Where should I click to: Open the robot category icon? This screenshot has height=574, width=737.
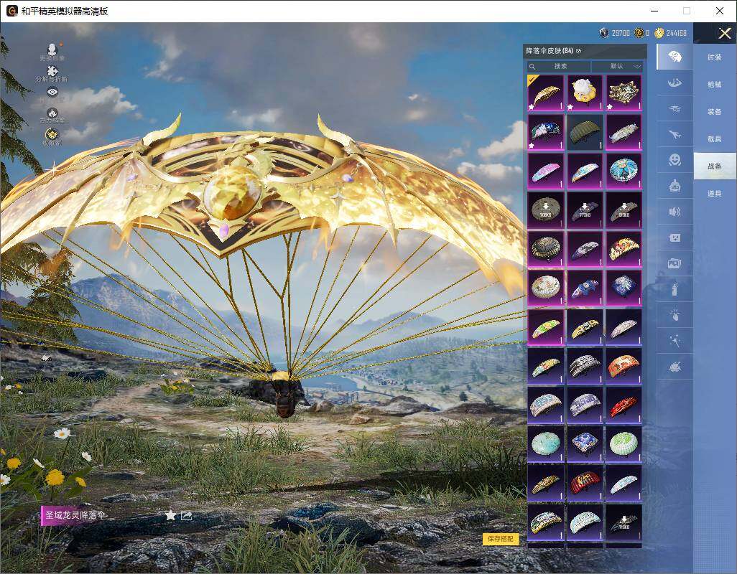point(675,186)
